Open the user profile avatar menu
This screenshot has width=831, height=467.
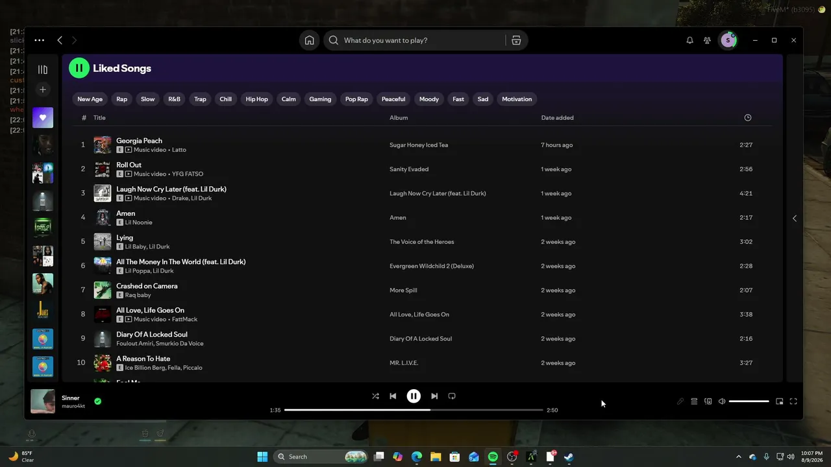[728, 40]
